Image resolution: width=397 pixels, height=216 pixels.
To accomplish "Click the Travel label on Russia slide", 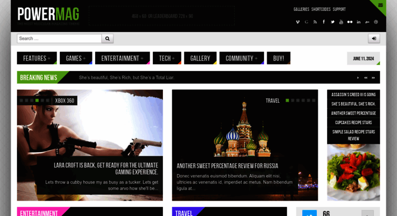I will 272,101.
